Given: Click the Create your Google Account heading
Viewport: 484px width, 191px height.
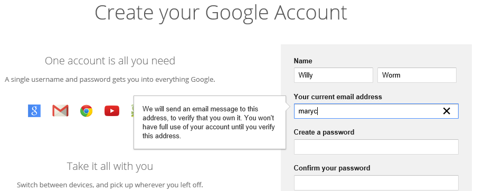Looking at the screenshot, I should point(221,13).
